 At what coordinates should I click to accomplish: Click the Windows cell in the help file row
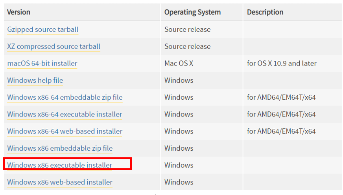pos(179,80)
